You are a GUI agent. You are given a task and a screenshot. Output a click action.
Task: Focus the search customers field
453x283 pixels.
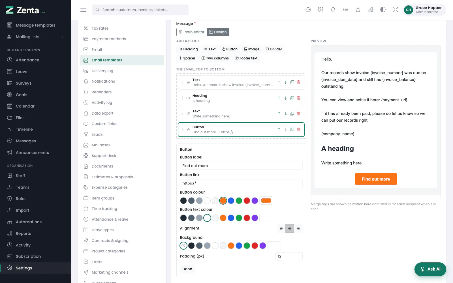[140, 10]
